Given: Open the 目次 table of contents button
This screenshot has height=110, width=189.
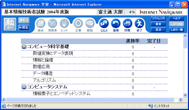Looking at the screenshot, I should 158,30.
